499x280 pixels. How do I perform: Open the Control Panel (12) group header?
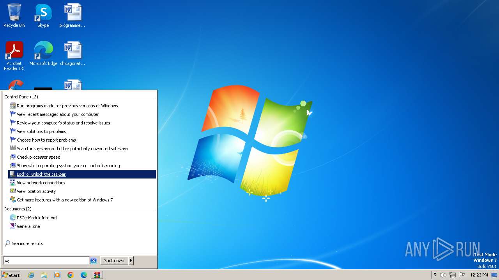click(21, 97)
